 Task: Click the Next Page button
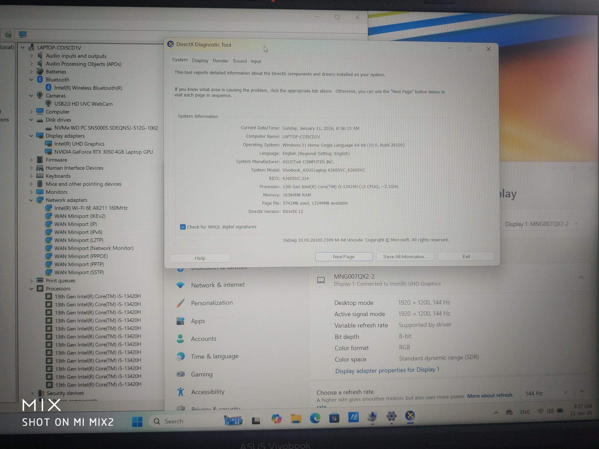pyautogui.click(x=344, y=257)
